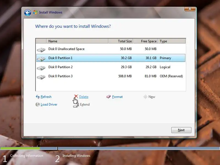Click the drive icon for Partition 1
220x165 pixels.
click(41, 59)
